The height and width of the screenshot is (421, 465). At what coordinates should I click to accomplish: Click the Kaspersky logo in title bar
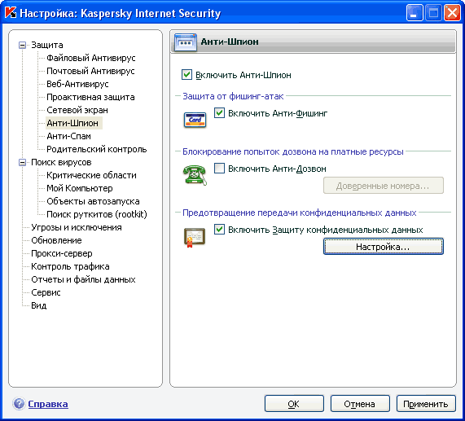11,13
